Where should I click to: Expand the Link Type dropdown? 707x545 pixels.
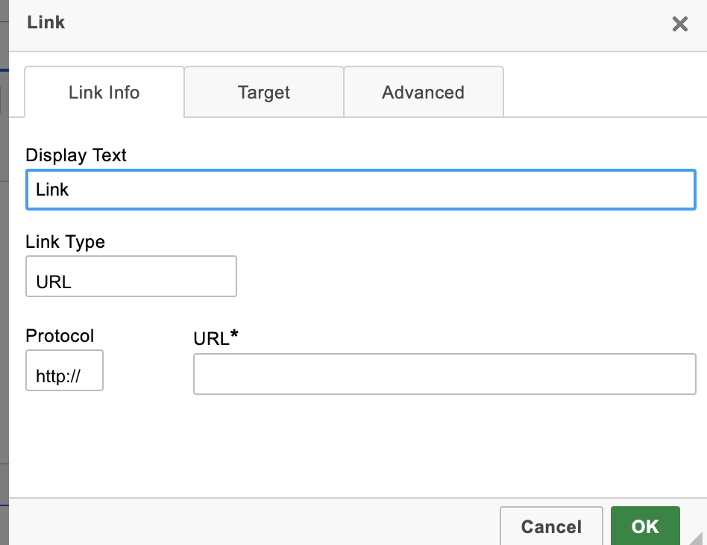131,277
